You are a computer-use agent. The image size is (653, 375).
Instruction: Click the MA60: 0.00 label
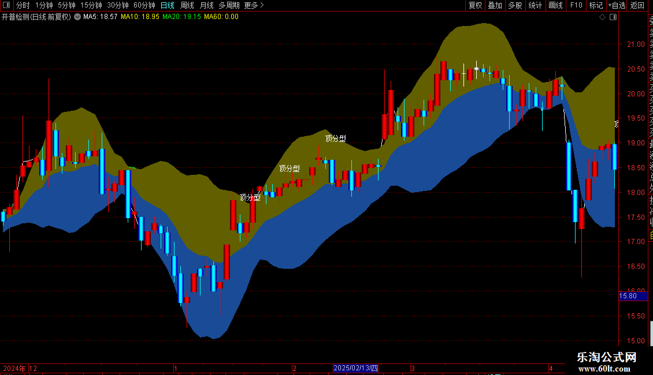[221, 17]
